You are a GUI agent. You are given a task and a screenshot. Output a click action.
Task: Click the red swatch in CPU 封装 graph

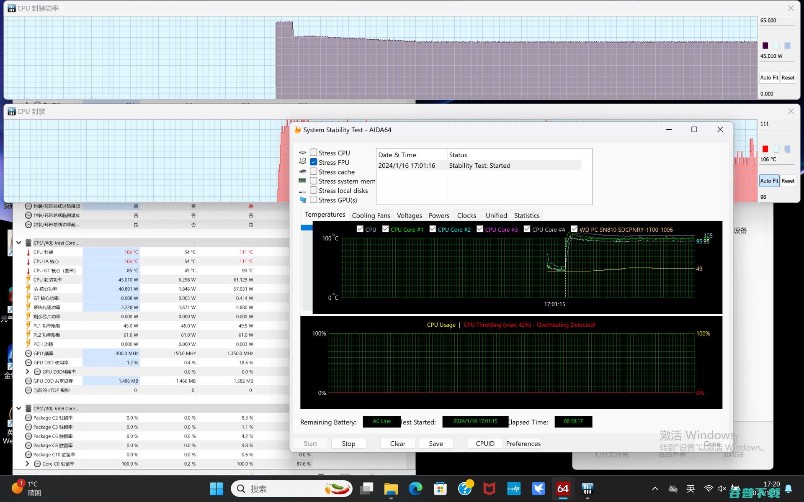tap(765, 149)
